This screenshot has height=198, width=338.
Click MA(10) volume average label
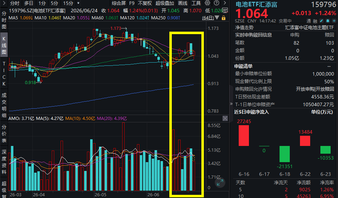tap(80, 119)
